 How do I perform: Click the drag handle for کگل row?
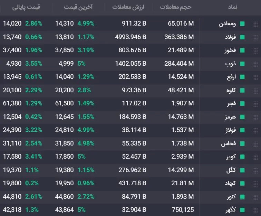tap(255, 170)
